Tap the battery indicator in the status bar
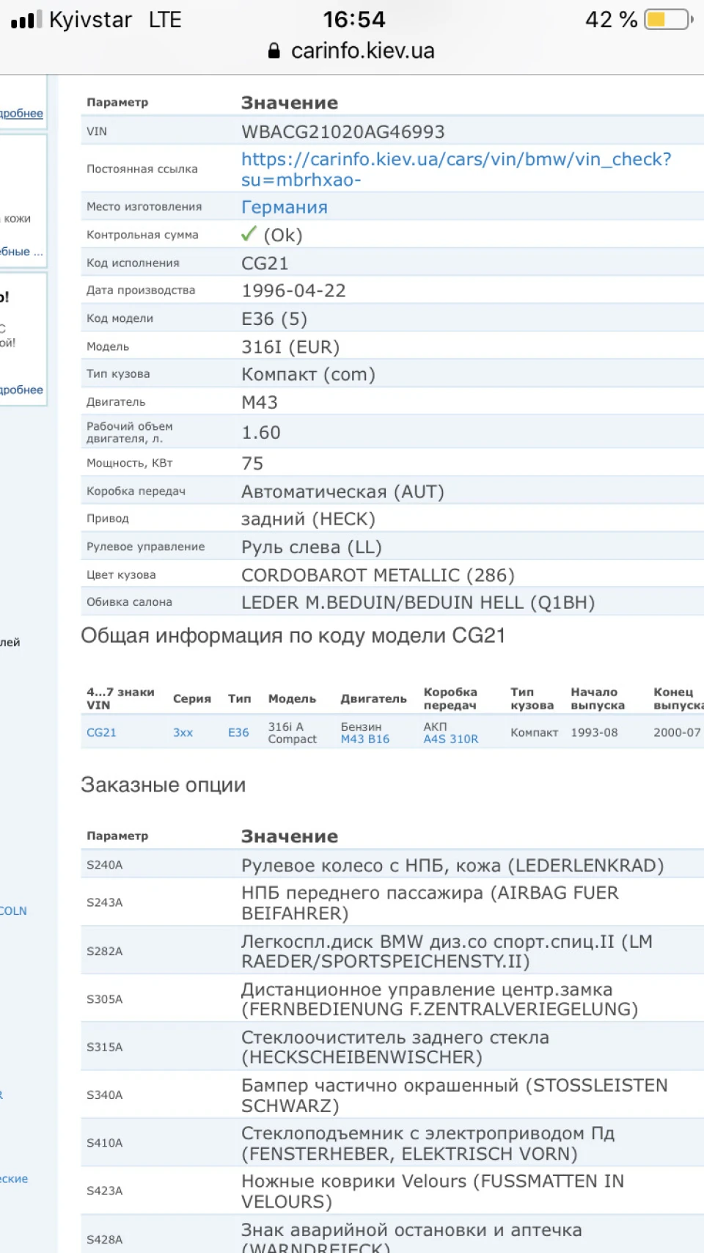704x1253 pixels. click(x=668, y=19)
